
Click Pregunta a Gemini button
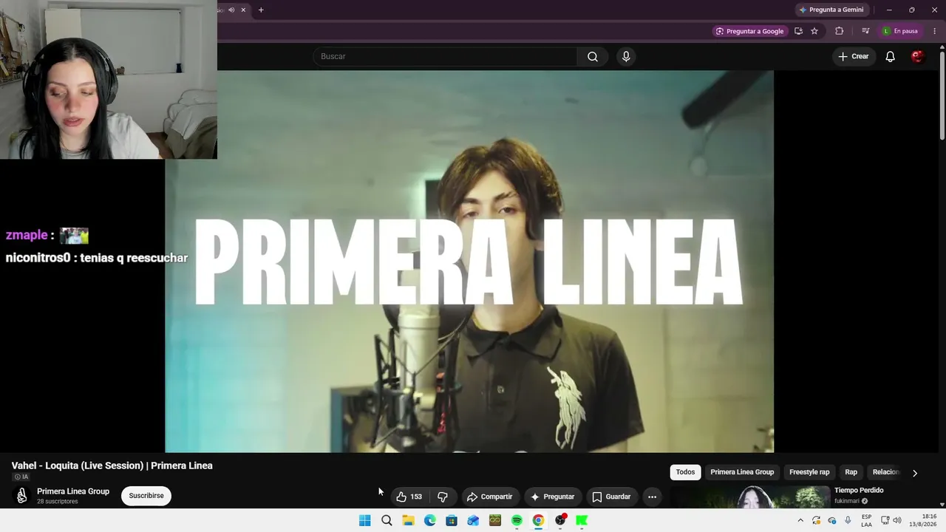[831, 10]
